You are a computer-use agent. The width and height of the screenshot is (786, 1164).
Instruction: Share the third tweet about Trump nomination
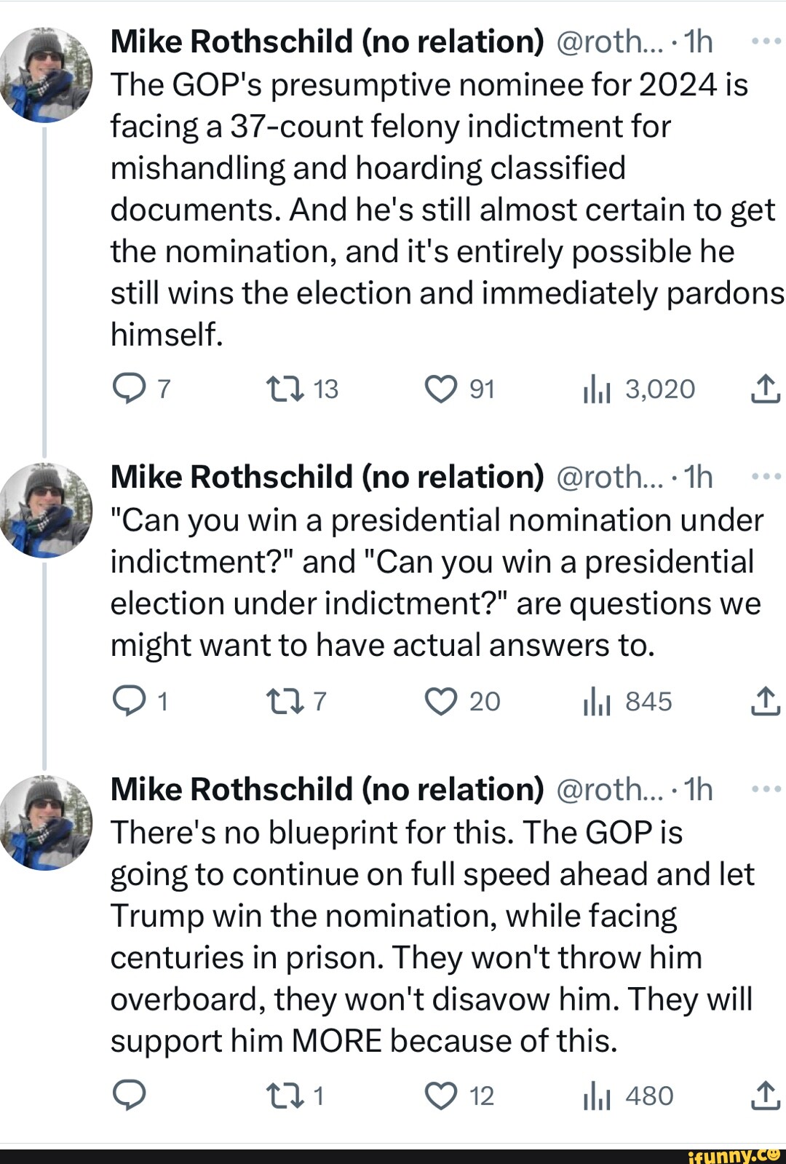click(x=765, y=1096)
